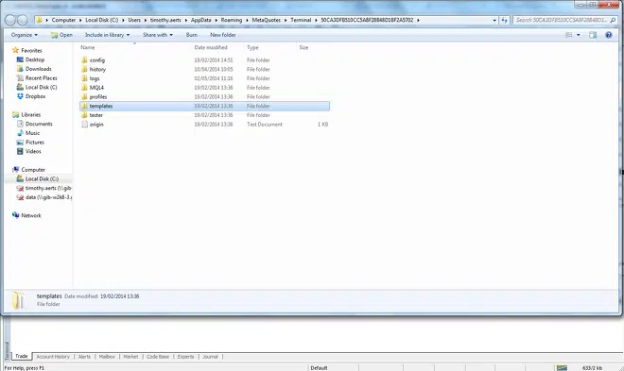This screenshot has height=371, width=624.
Task: Click the New folder button
Action: coord(223,35)
